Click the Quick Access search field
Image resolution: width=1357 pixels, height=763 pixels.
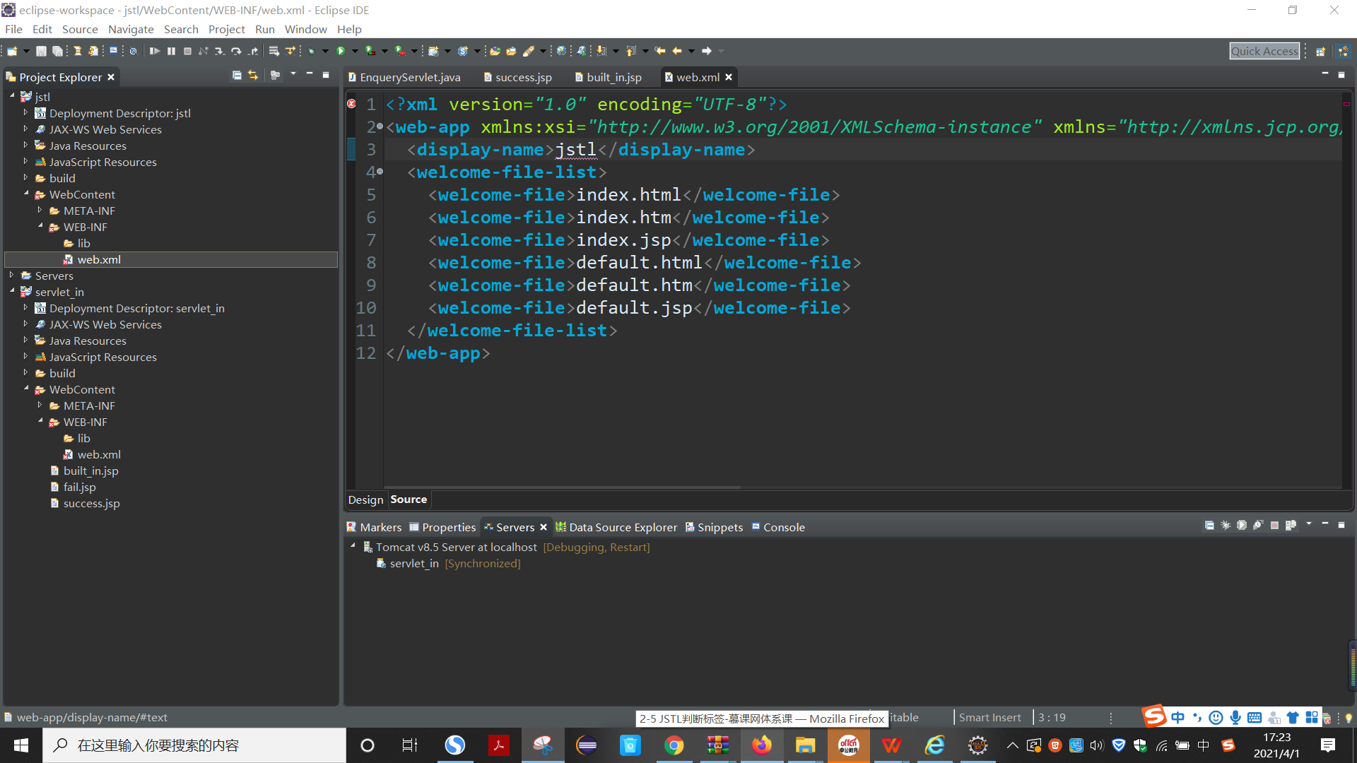pyautogui.click(x=1264, y=51)
